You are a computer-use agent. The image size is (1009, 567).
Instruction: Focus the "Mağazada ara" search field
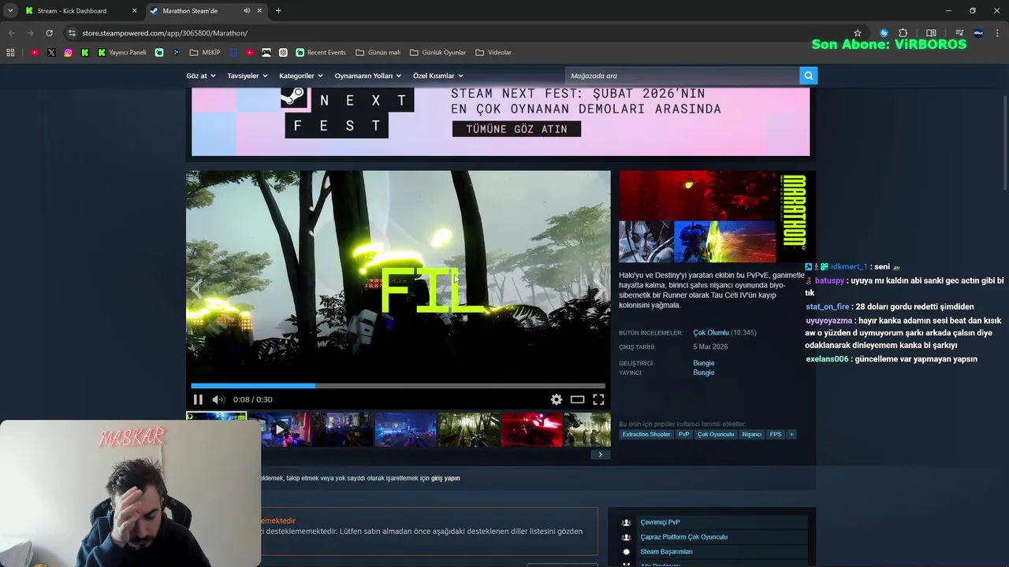pos(682,76)
